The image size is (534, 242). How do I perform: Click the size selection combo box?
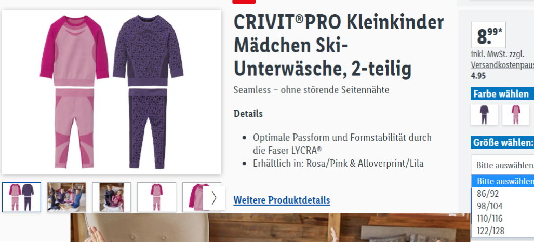(x=502, y=165)
